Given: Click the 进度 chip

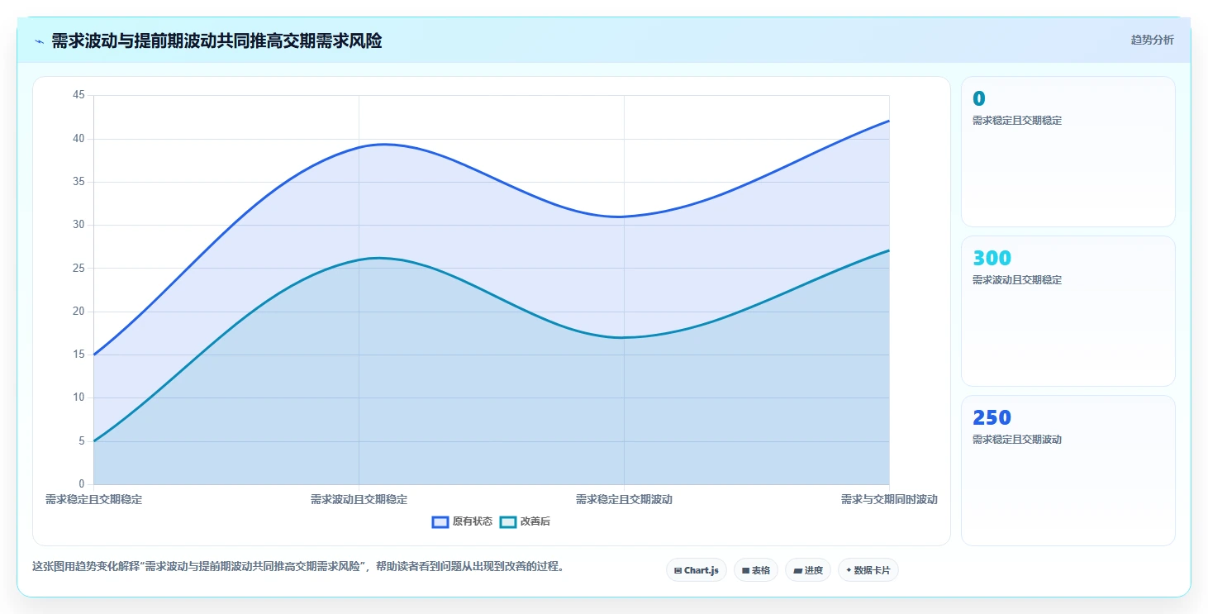Looking at the screenshot, I should point(808,570).
